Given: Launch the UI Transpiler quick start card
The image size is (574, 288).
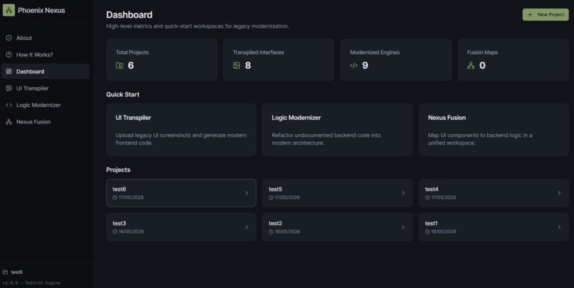Looking at the screenshot, I should coord(181,130).
